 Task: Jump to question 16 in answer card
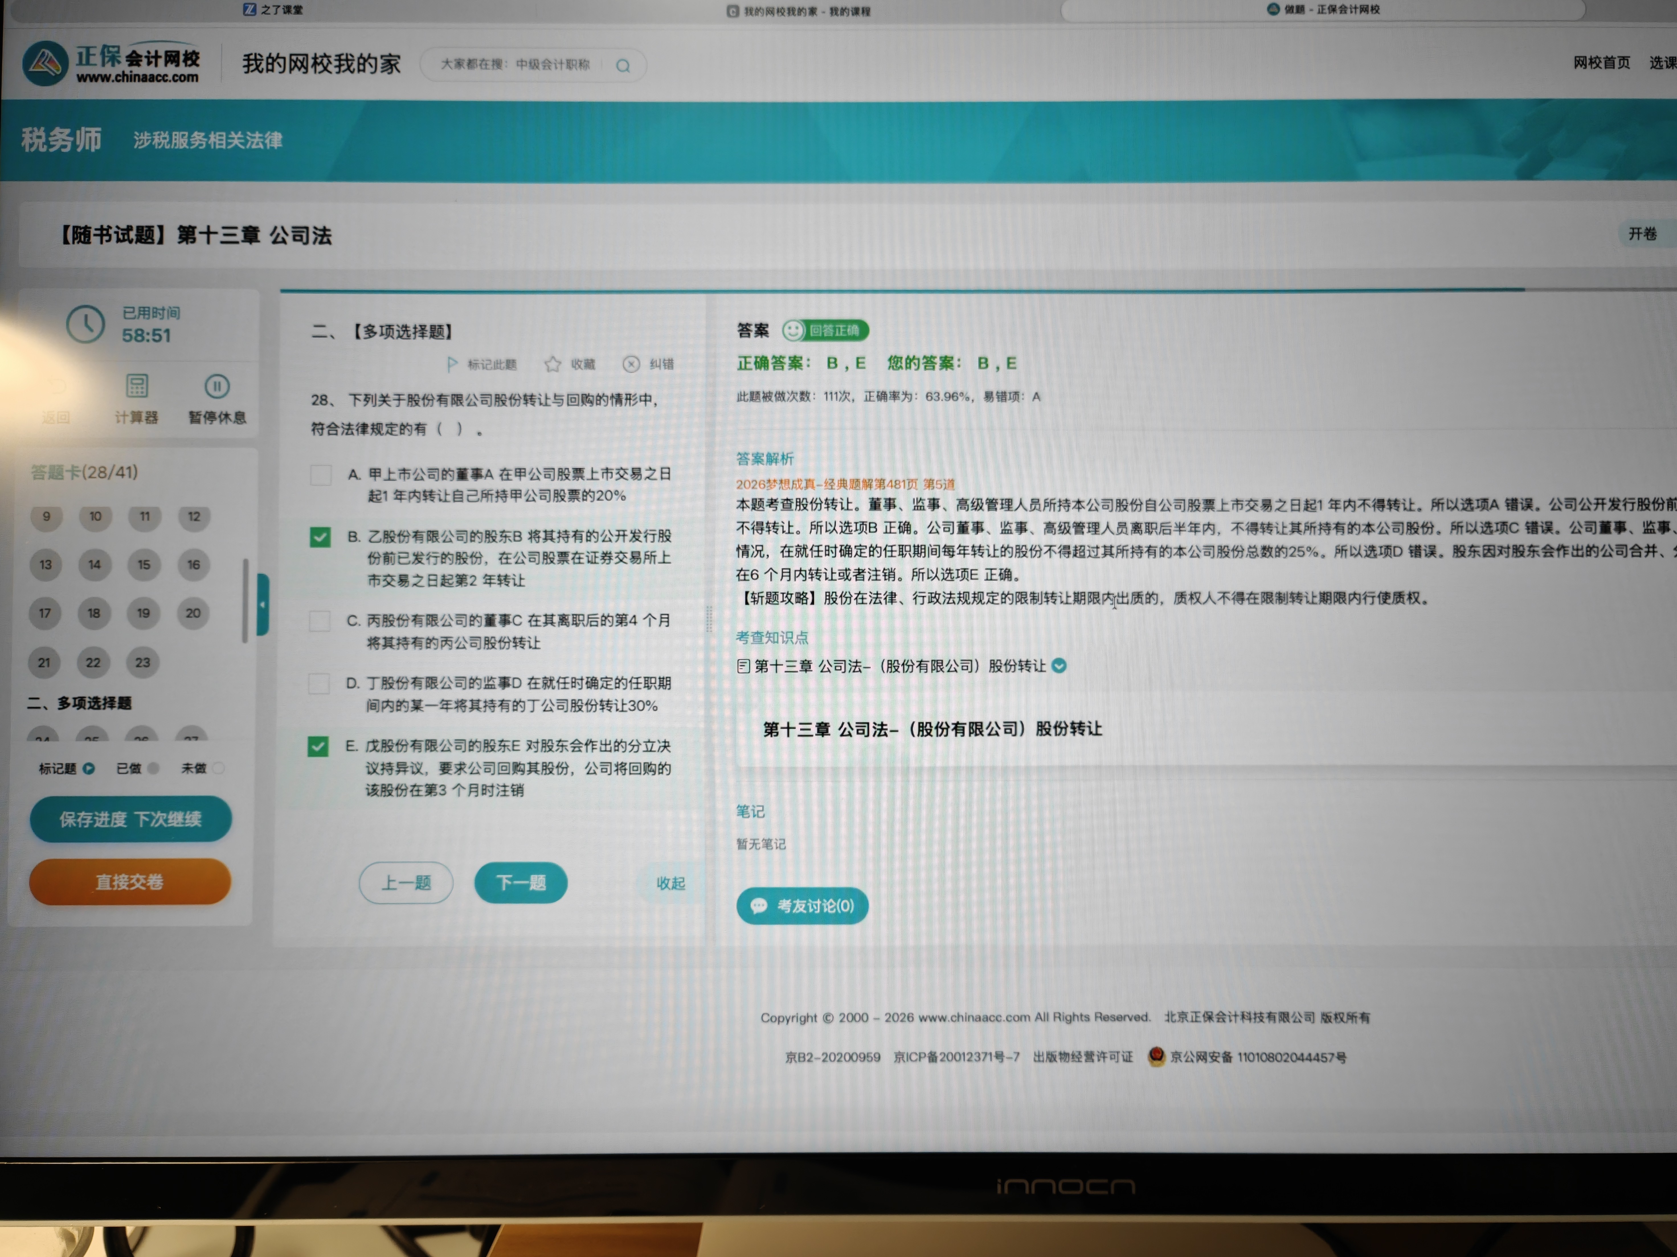(193, 565)
